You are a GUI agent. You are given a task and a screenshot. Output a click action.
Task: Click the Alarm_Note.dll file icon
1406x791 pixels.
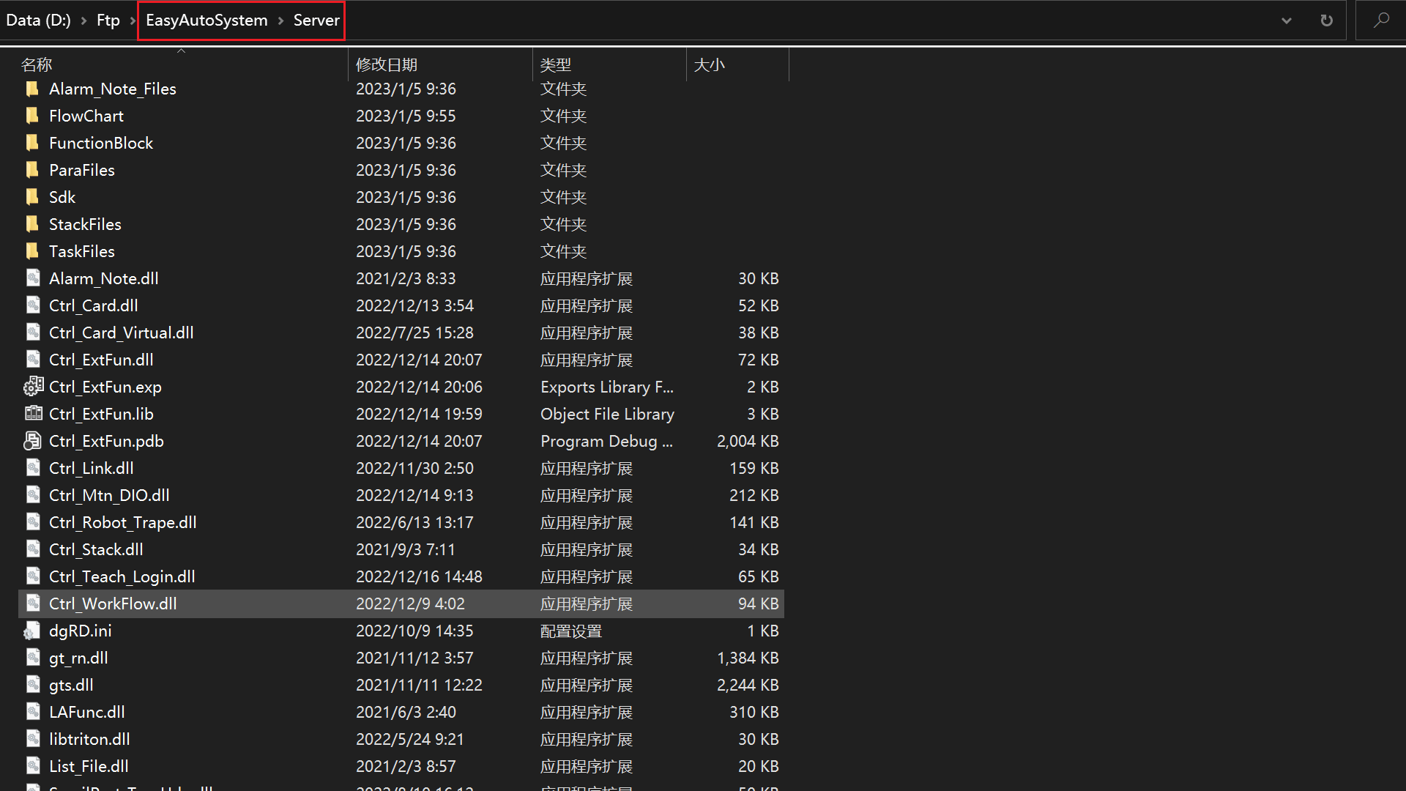(33, 278)
